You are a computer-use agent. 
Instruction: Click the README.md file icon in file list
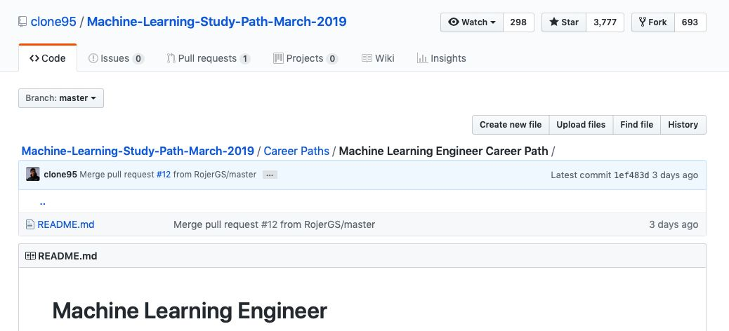pyautogui.click(x=30, y=224)
